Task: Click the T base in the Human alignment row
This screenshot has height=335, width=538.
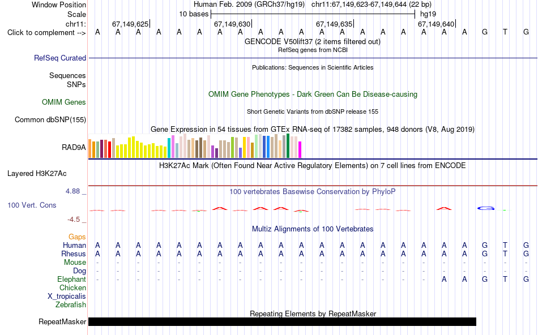Action: [505, 246]
